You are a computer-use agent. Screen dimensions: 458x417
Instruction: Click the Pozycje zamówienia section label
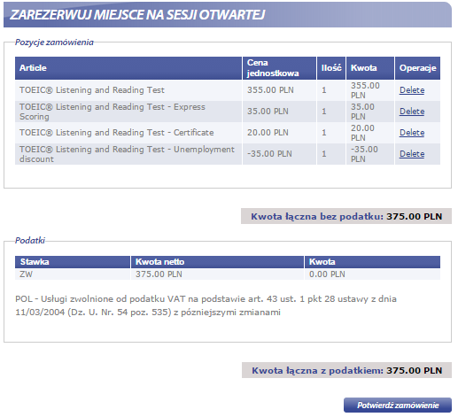(x=54, y=42)
